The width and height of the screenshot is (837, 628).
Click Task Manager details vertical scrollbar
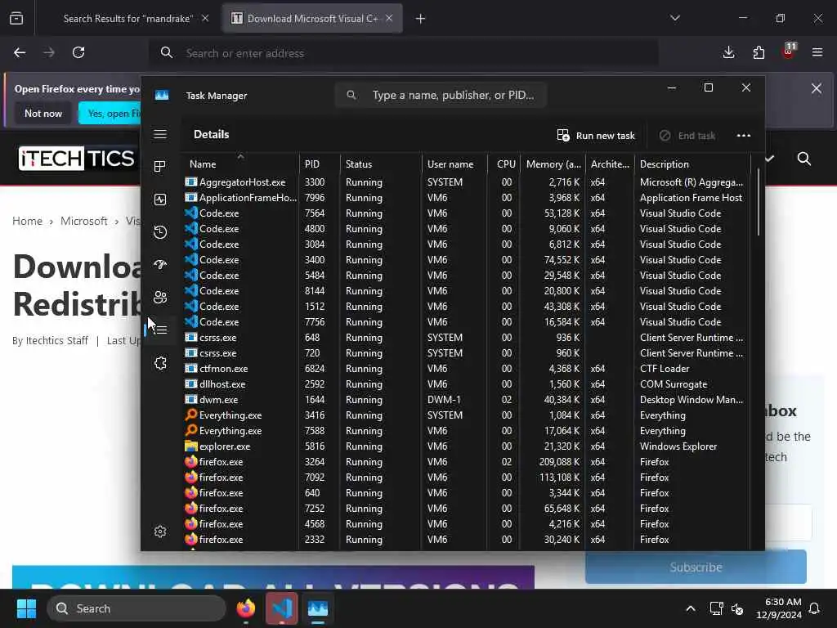coord(758,203)
